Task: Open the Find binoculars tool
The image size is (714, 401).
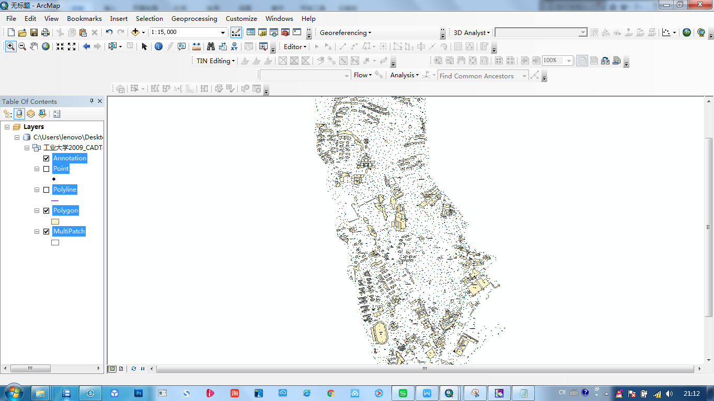Action: click(211, 46)
